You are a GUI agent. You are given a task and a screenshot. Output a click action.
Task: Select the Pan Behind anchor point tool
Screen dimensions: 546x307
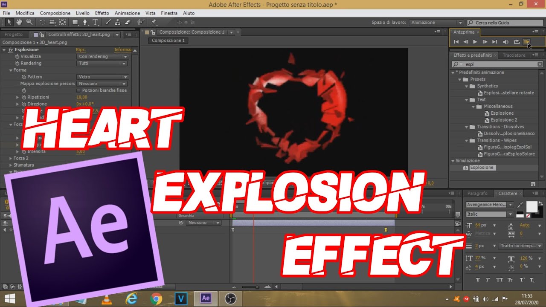[x=63, y=22]
